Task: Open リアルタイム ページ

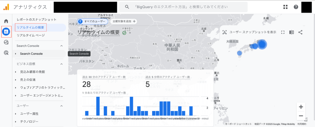Action: (30, 35)
